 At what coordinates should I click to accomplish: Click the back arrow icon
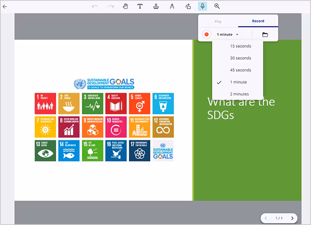(5, 7)
